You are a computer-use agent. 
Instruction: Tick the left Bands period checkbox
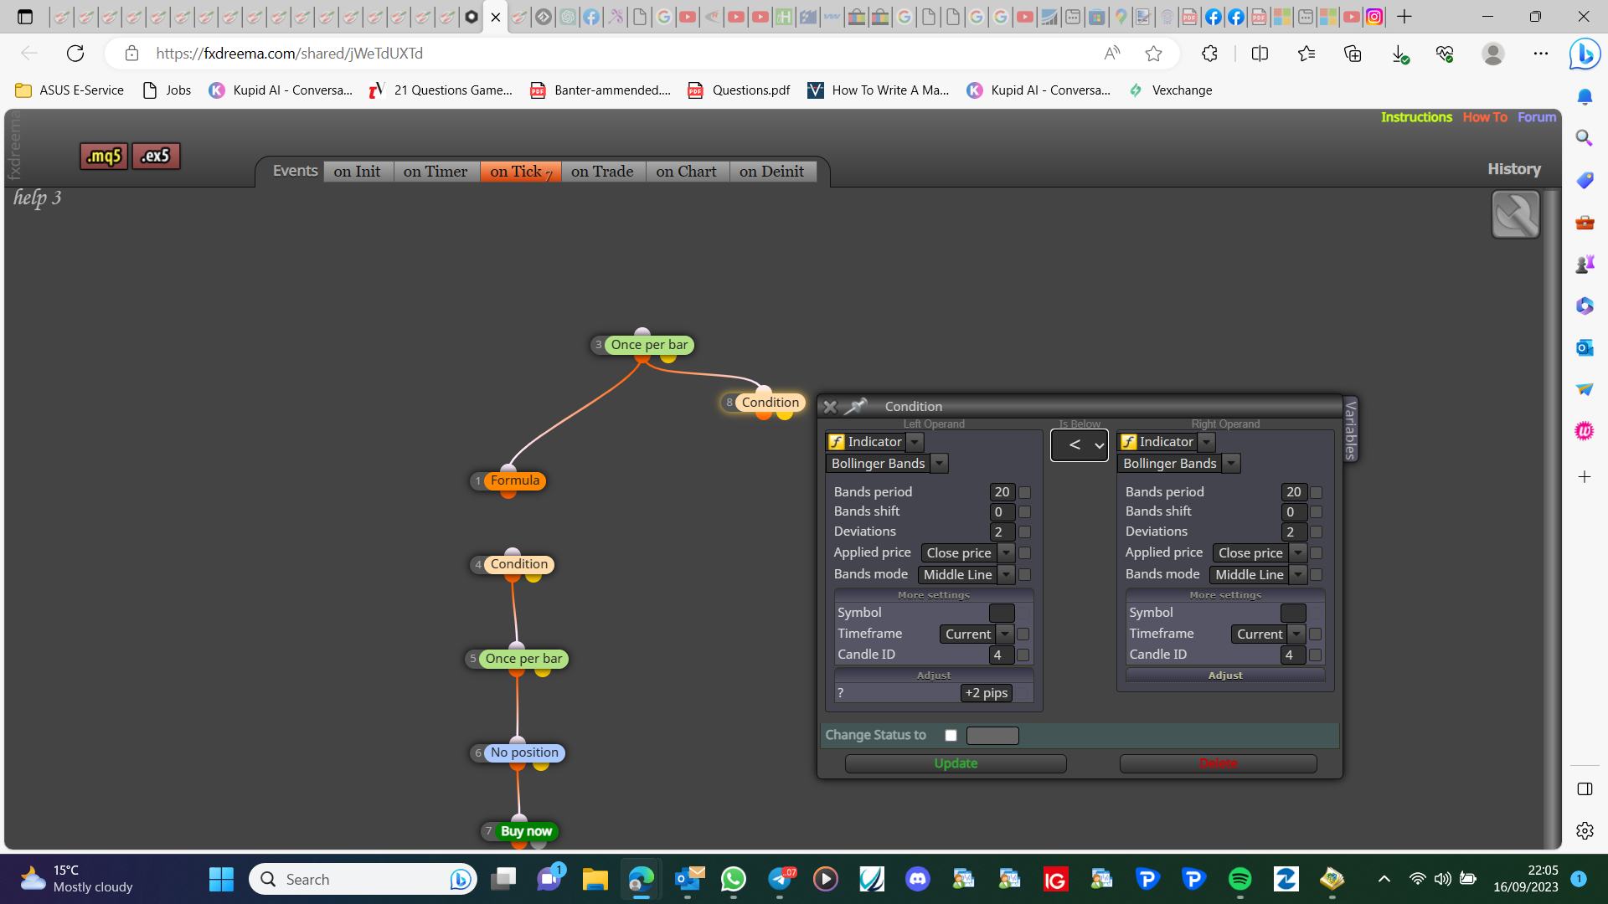tap(1024, 493)
